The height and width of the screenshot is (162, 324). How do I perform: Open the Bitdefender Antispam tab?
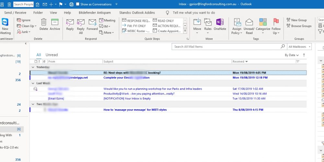click(x=94, y=13)
